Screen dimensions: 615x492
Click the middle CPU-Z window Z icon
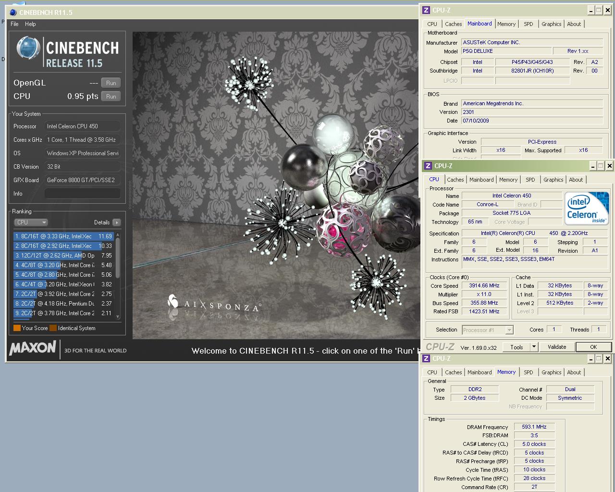click(x=428, y=166)
